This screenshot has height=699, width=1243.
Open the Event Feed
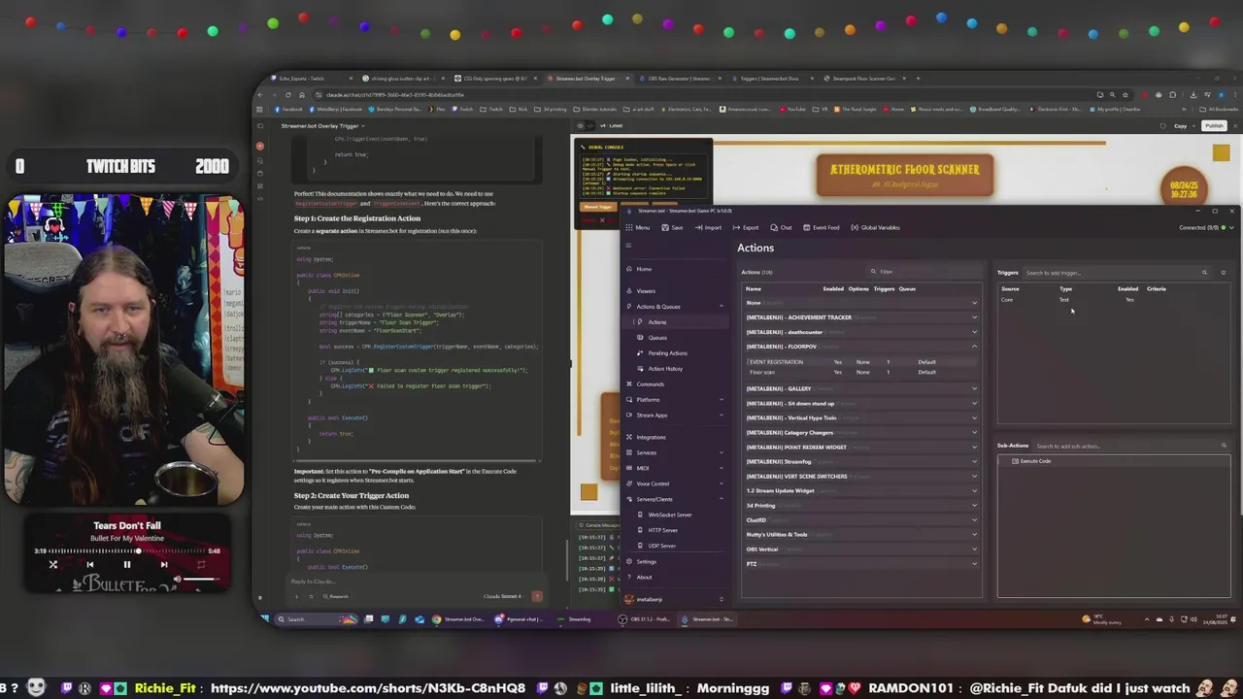coord(821,227)
